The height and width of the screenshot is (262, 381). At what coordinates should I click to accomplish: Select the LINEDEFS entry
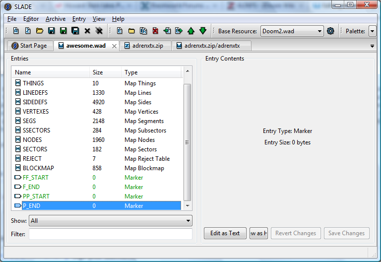[x=97, y=93]
